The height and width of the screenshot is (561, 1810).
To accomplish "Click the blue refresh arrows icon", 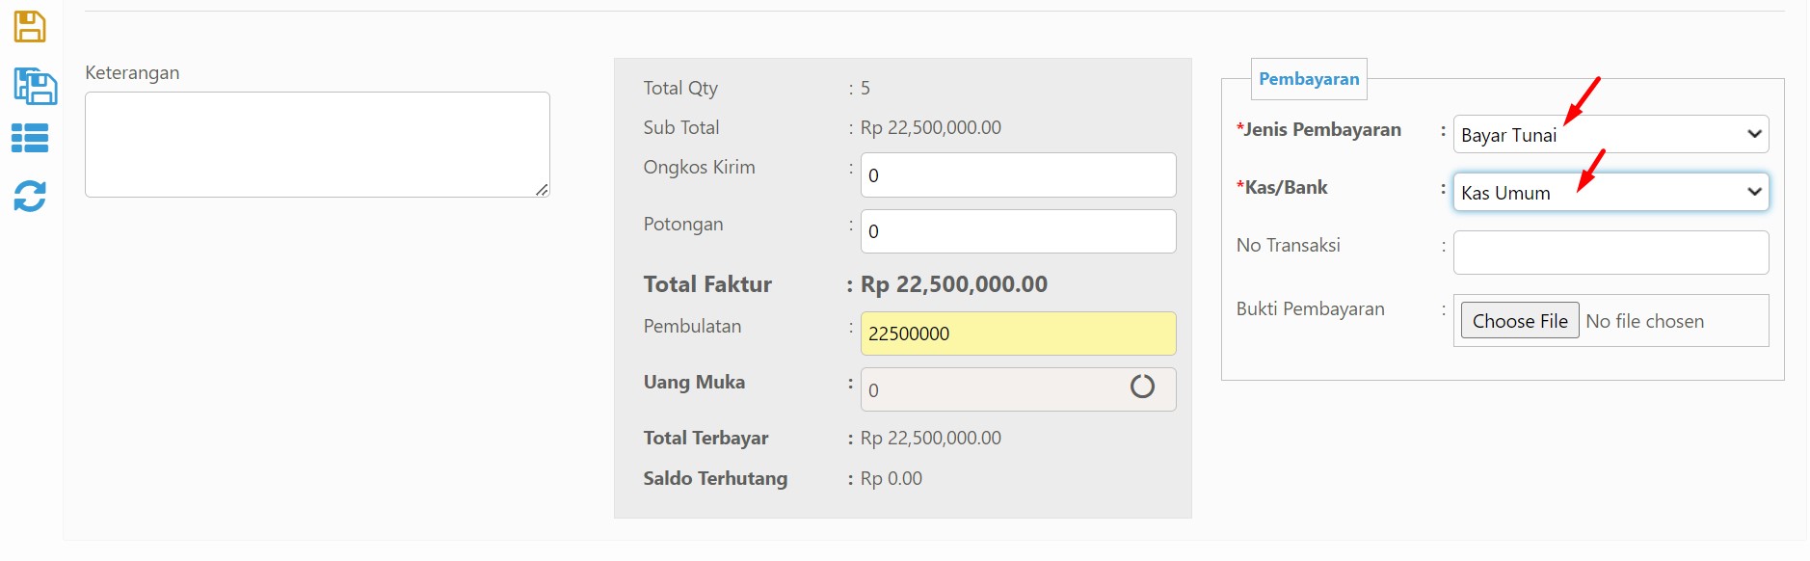I will tap(30, 196).
